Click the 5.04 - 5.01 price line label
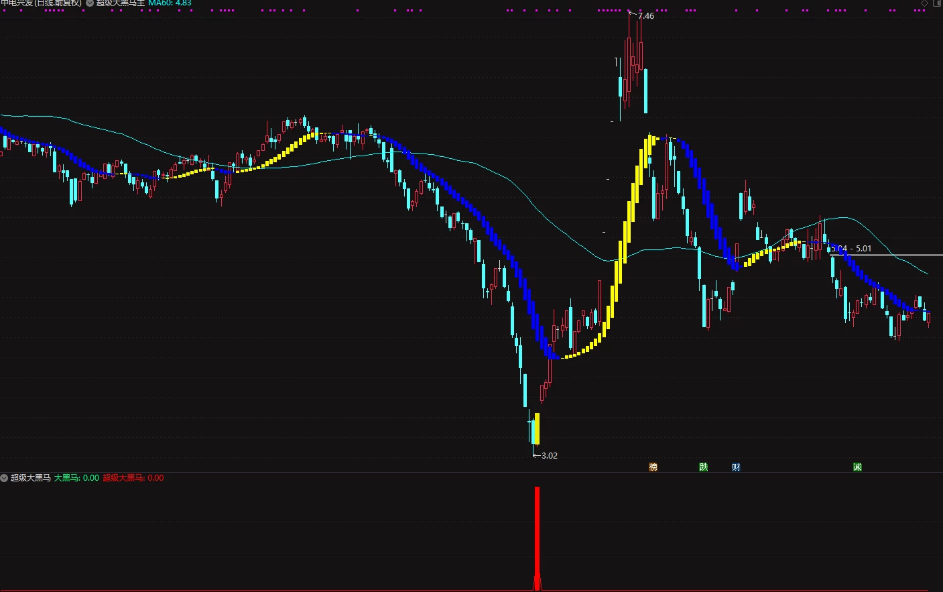This screenshot has height=592, width=943. click(x=852, y=249)
